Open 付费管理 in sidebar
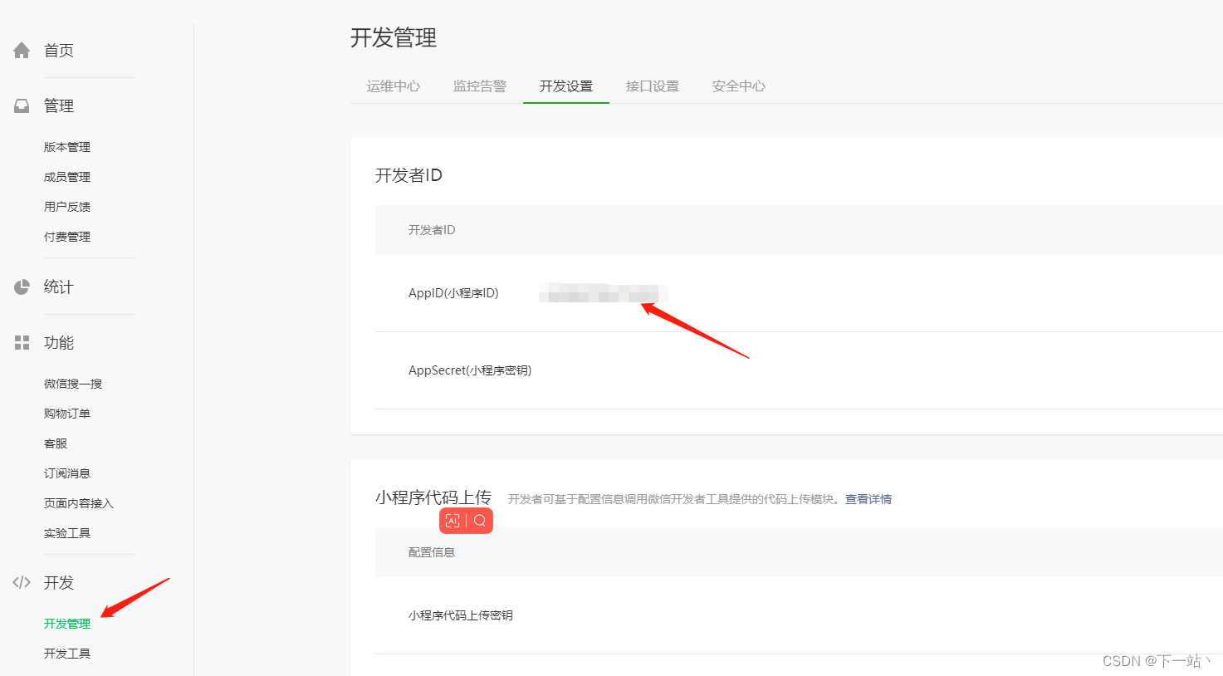The image size is (1223, 676). click(67, 237)
